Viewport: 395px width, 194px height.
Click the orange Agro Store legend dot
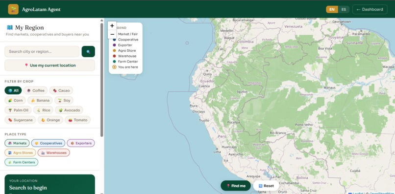point(114,50)
